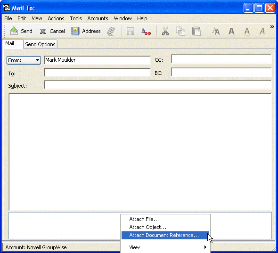Click the Send toolbar button
278x253 pixels.
[21, 31]
